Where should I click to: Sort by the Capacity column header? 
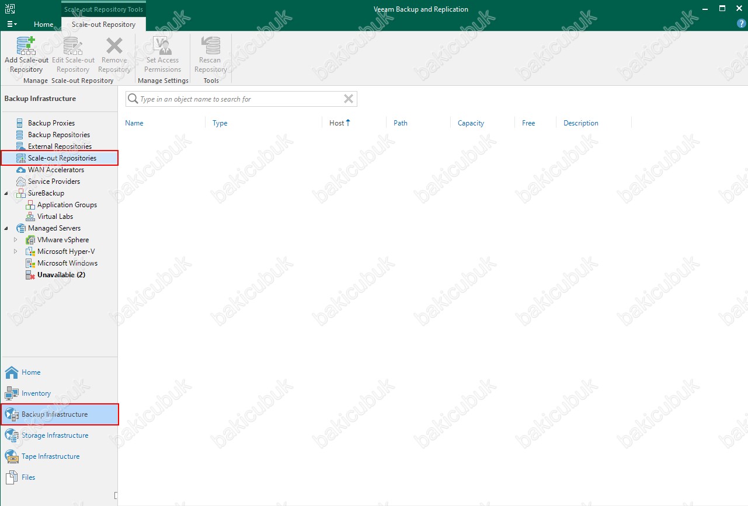(471, 123)
